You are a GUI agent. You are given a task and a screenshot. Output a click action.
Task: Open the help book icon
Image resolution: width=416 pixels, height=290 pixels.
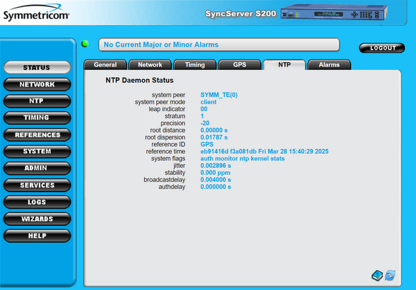[377, 274]
